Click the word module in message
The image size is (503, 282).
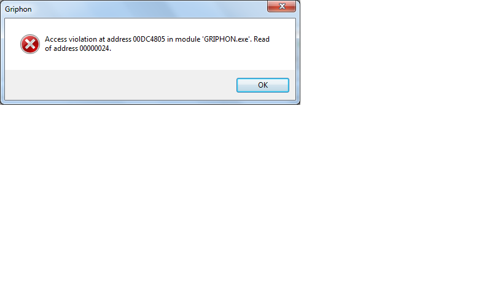click(188, 39)
